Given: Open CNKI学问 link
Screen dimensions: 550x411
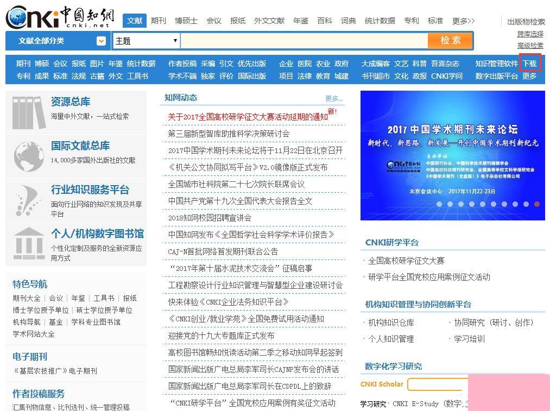Looking at the screenshot, I should coord(446,76).
